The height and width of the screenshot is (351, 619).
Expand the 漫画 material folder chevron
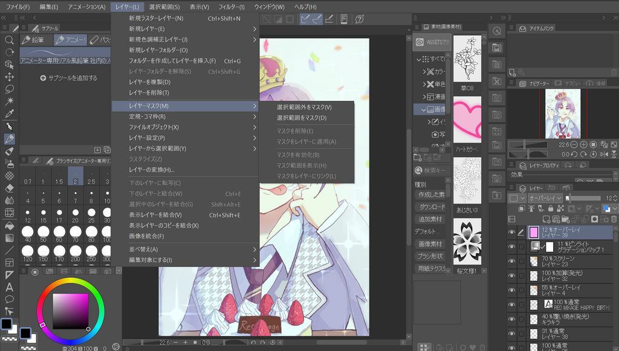[424, 97]
